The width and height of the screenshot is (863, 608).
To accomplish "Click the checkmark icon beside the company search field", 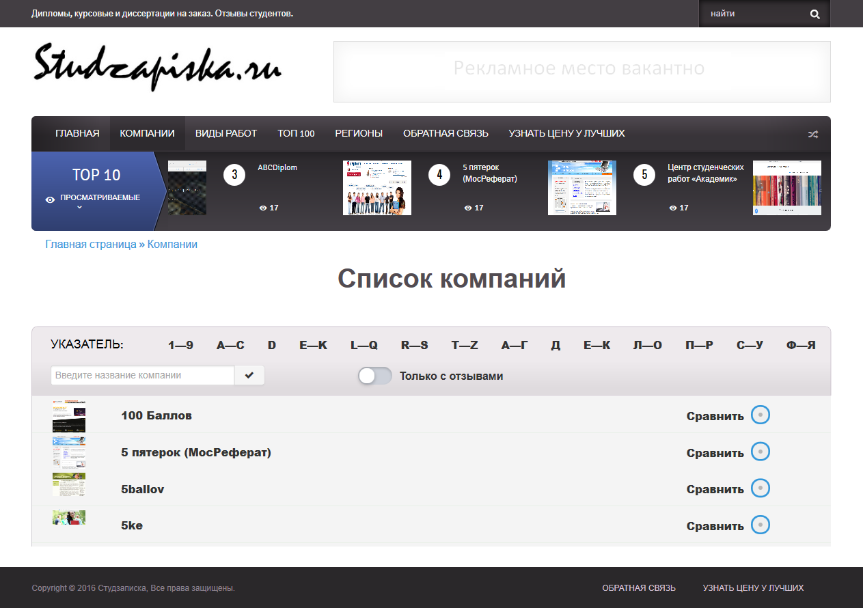I will click(249, 375).
